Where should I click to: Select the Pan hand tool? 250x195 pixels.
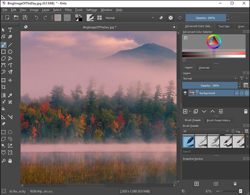click(x=10, y=161)
